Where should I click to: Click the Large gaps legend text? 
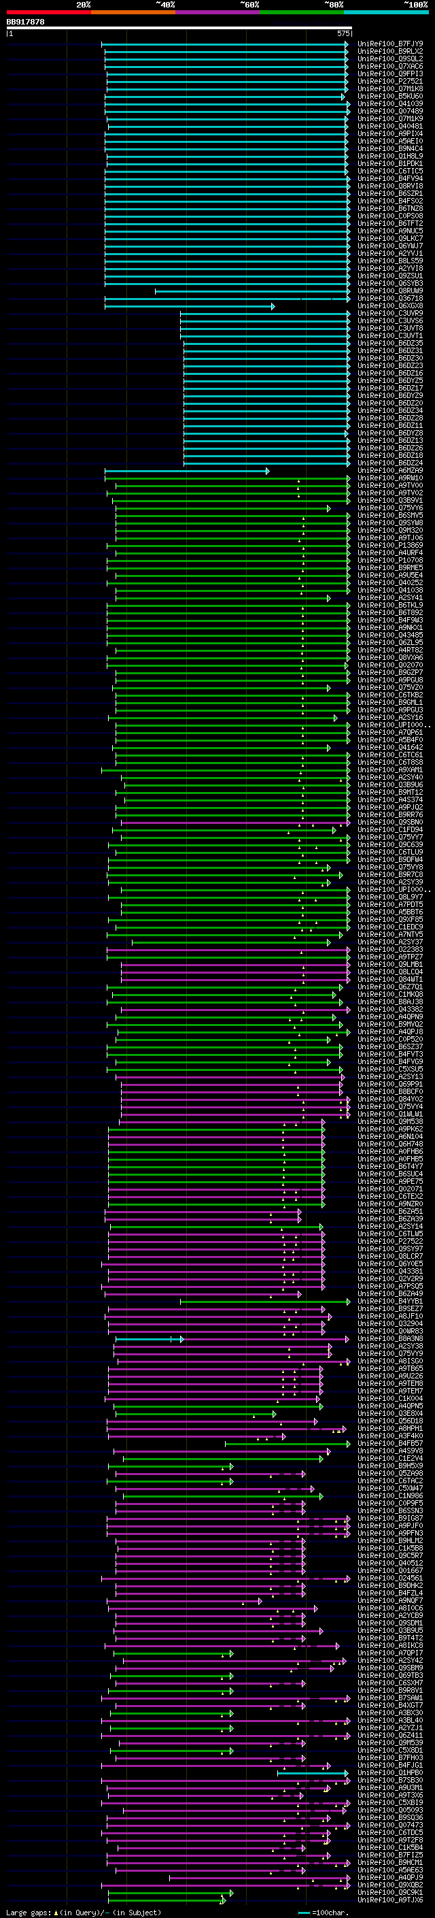click(84, 1912)
